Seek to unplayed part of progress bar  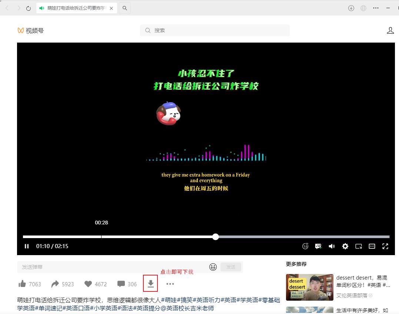click(x=304, y=237)
